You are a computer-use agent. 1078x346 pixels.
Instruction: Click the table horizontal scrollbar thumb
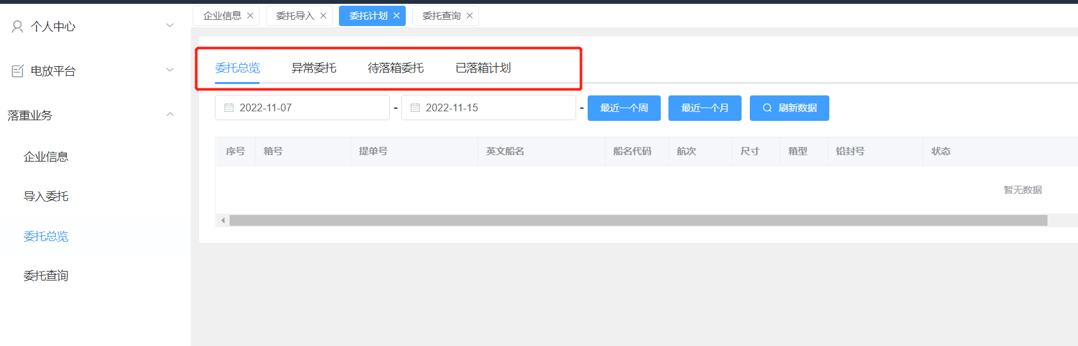pos(639,221)
